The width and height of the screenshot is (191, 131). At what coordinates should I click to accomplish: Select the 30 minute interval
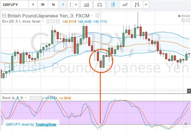click(42, 5)
